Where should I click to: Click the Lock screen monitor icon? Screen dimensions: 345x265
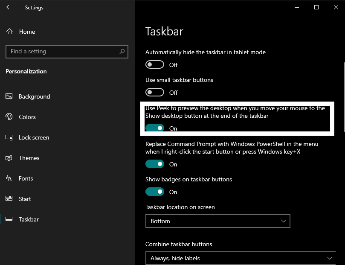coord(9,137)
